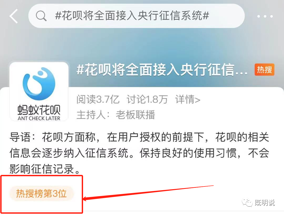The image size is (284, 215).
Task: Click the WeChat bubble watermark icon
Action: tap(247, 202)
